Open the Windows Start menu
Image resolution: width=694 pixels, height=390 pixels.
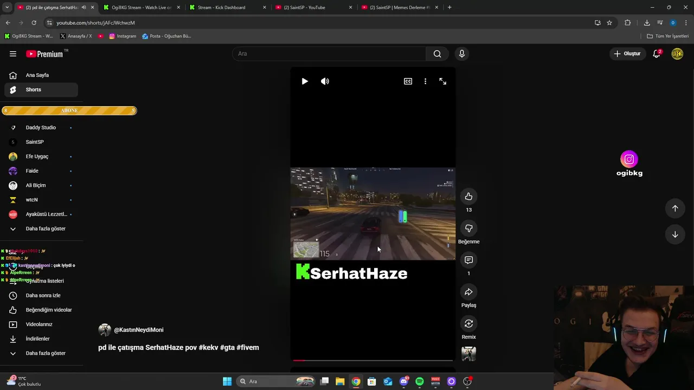click(227, 381)
